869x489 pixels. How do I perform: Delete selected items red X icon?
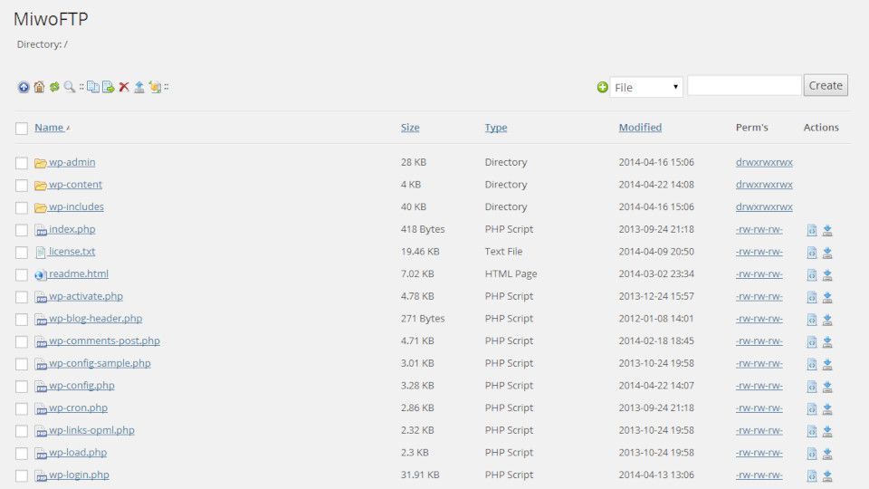(x=124, y=87)
